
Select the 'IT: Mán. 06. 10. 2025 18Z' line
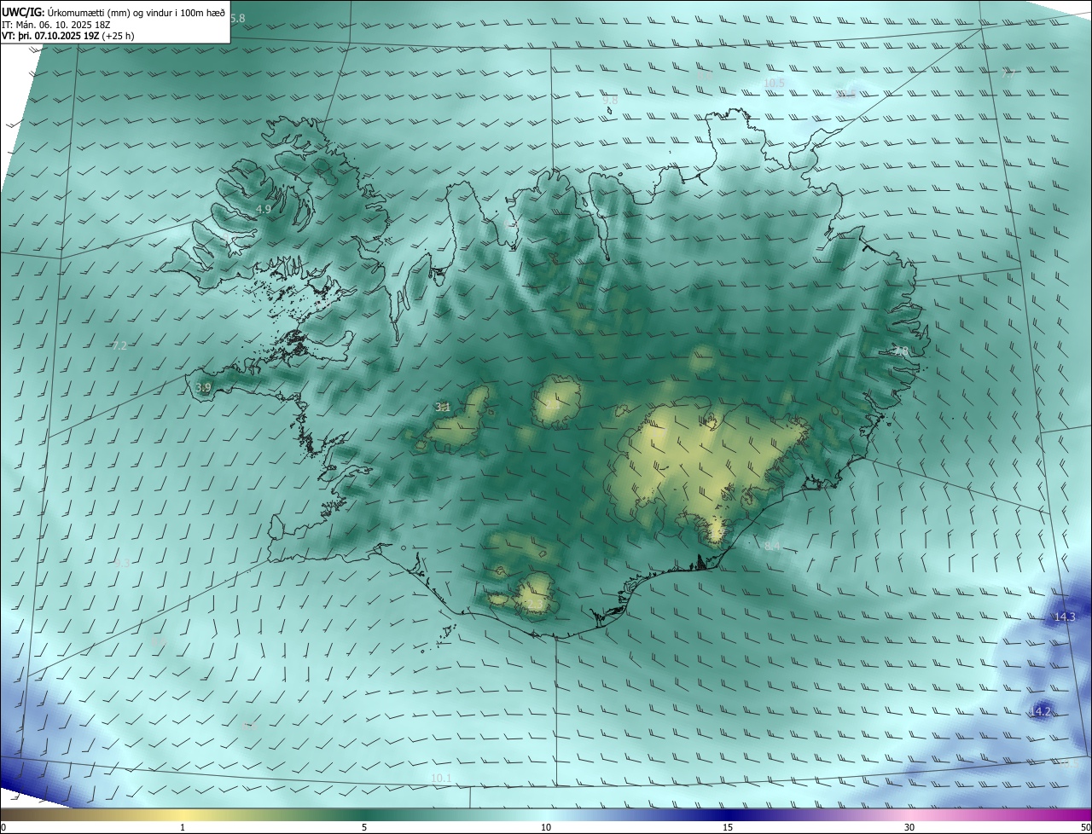click(55, 25)
